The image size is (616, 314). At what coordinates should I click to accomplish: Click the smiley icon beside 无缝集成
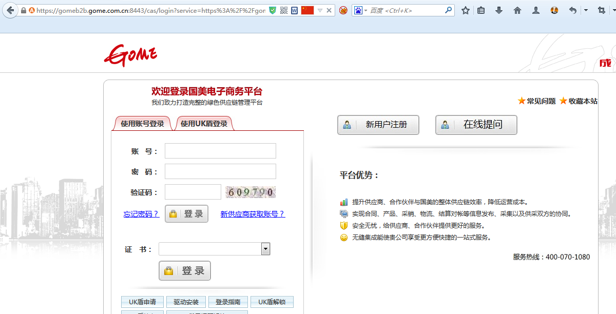point(344,238)
